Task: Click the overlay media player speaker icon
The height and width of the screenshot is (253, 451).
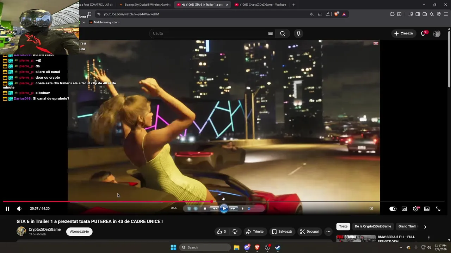Action: pos(242,208)
